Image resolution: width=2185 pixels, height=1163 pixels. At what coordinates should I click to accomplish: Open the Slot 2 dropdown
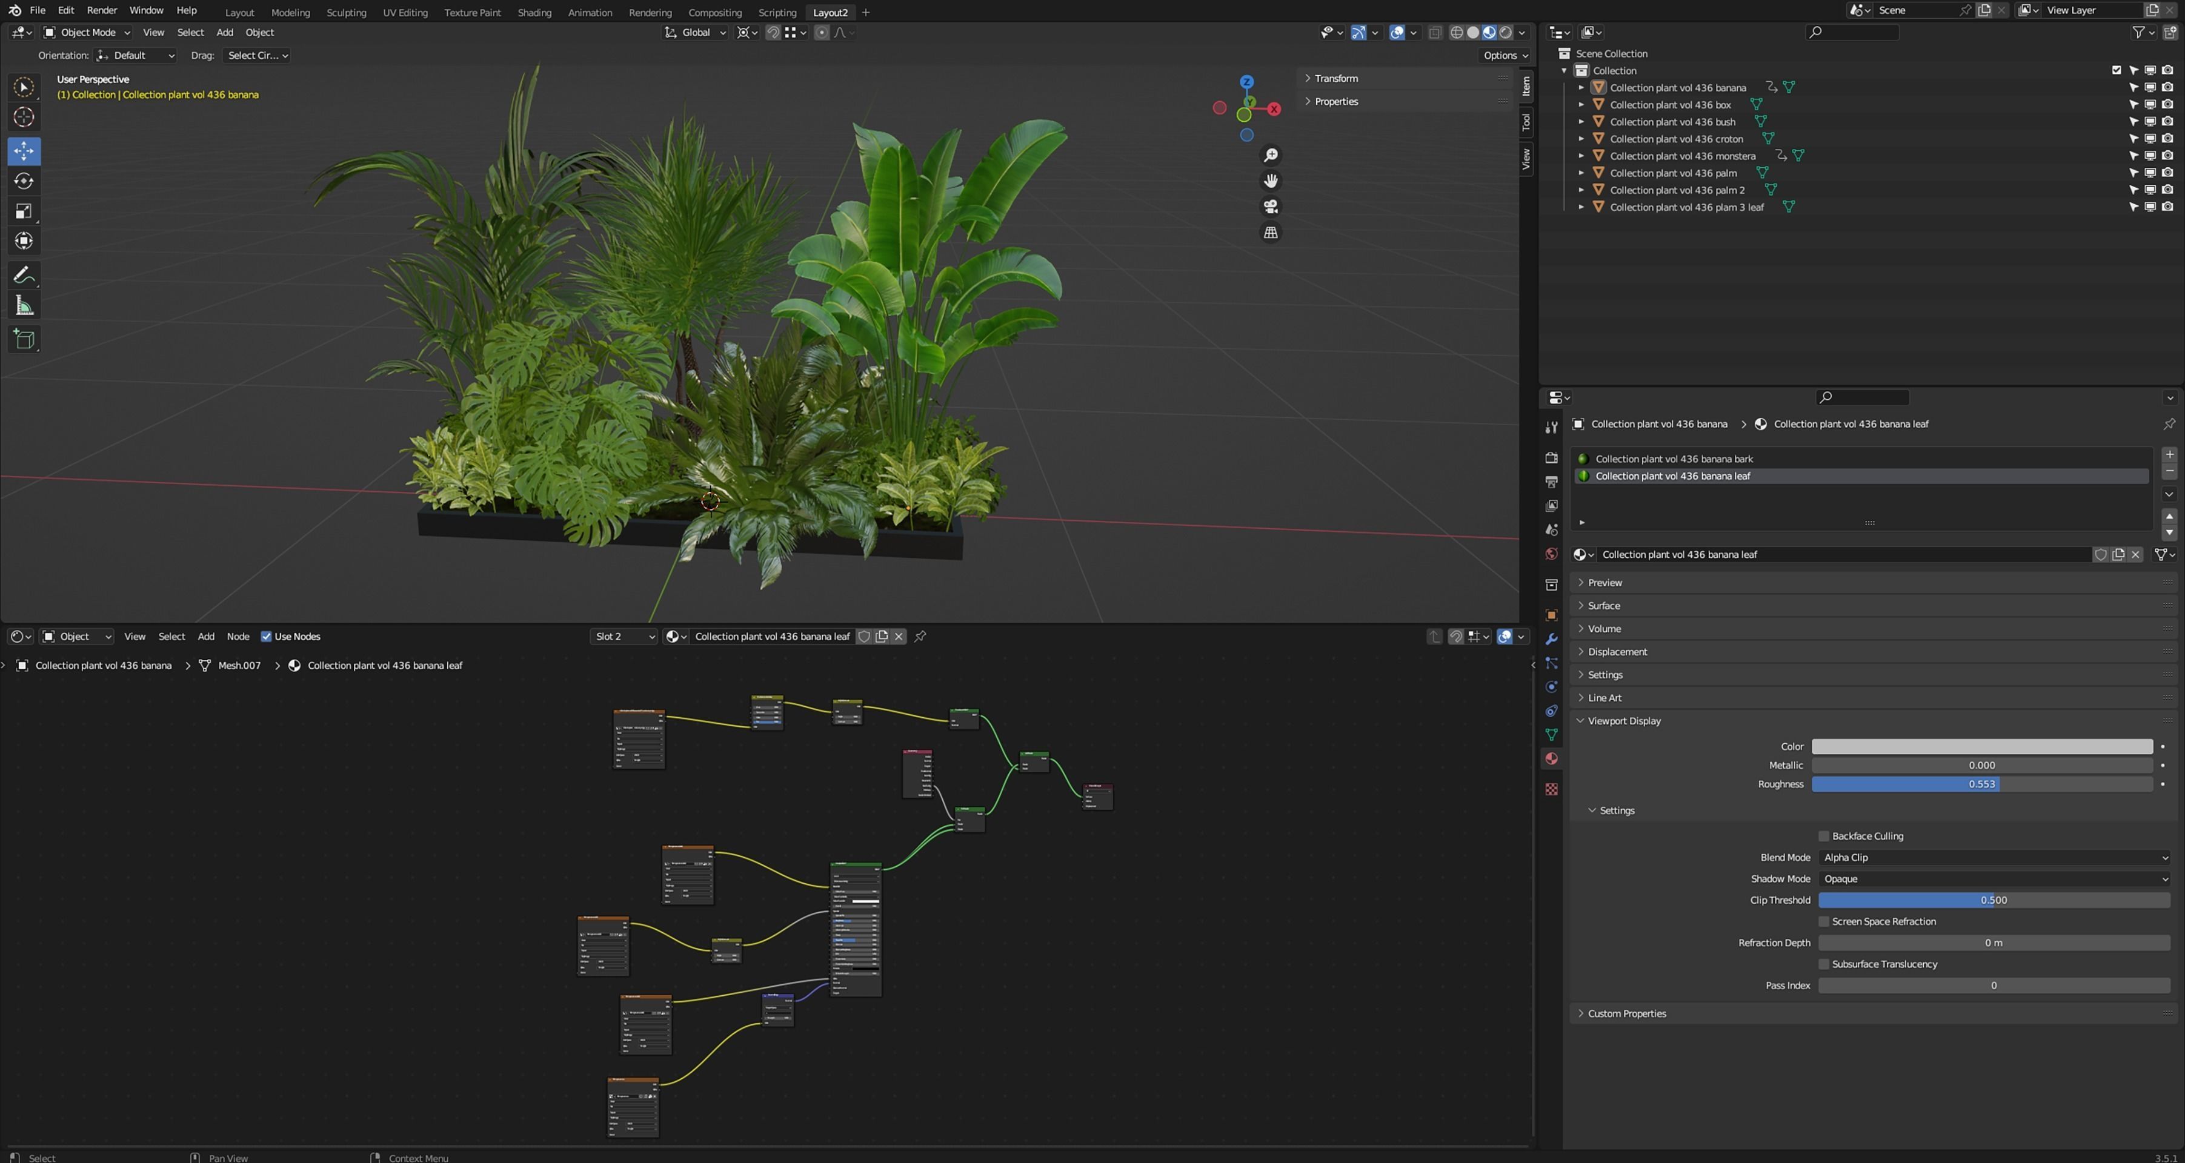coord(624,637)
